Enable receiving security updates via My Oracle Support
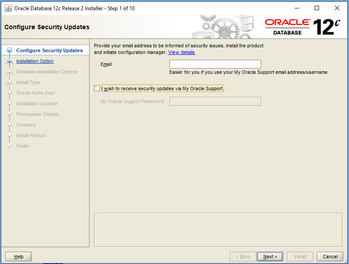The width and height of the screenshot is (349, 264). [97, 88]
